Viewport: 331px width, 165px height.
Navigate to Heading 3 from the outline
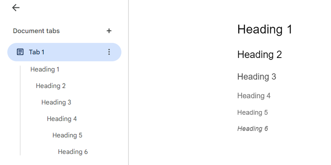point(56,102)
